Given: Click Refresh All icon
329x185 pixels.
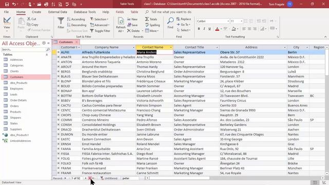Looking at the screenshot, I should pyautogui.click(x=121, y=25).
